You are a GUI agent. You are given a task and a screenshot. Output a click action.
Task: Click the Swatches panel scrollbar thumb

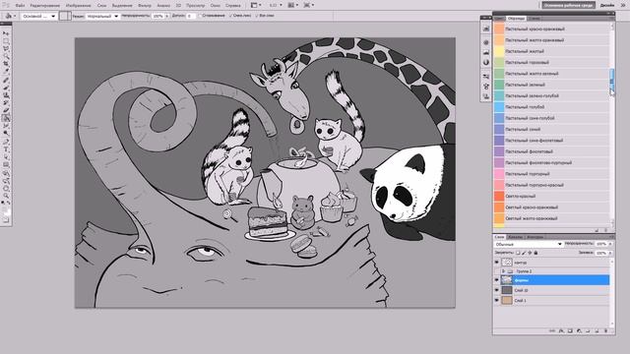click(612, 81)
